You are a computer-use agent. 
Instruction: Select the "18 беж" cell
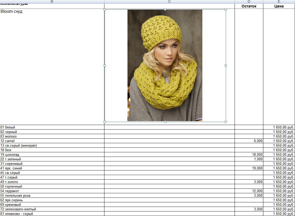coord(52,150)
